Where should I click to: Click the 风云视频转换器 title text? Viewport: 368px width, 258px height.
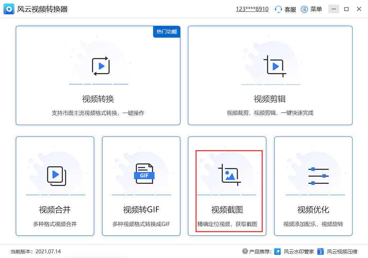42,9
